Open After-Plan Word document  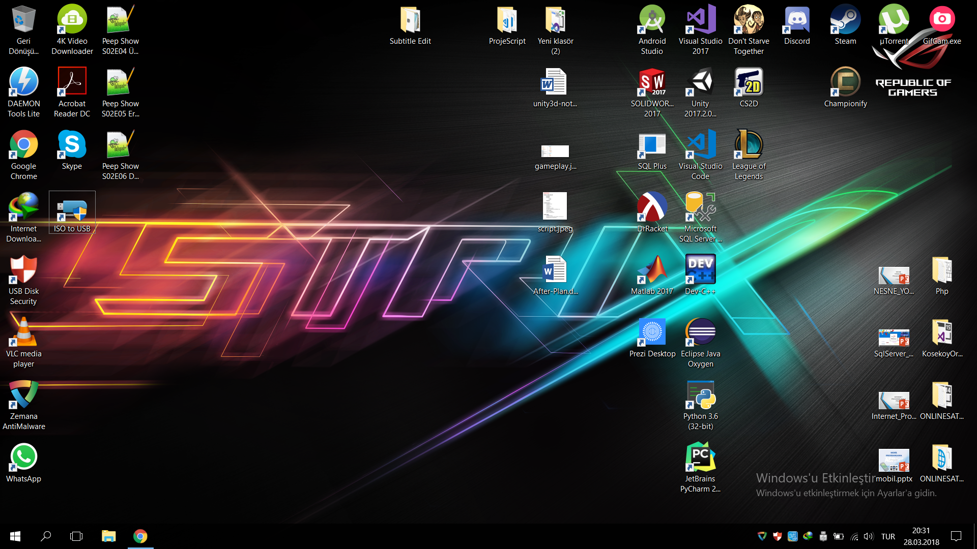[x=555, y=275]
